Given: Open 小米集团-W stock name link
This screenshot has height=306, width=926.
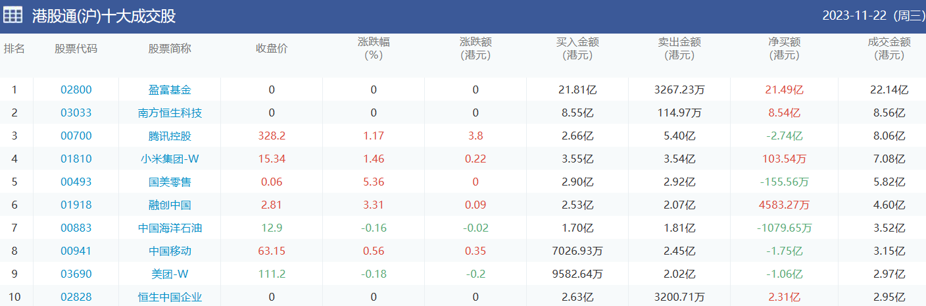Looking at the screenshot, I should (x=170, y=159).
